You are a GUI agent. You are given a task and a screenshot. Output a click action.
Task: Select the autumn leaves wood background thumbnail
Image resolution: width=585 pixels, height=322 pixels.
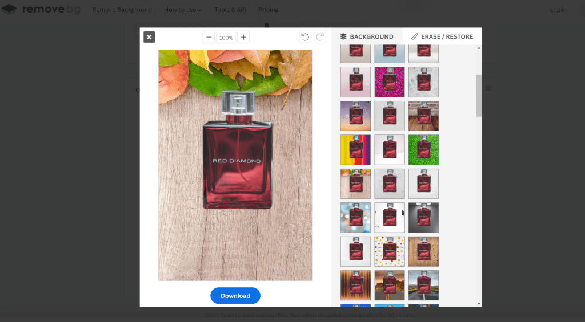(x=355, y=184)
